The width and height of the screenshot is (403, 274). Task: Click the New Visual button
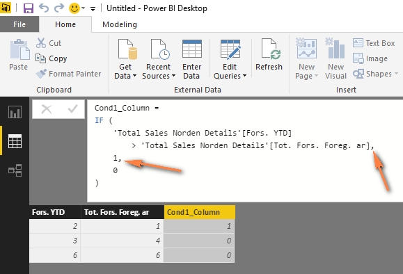tap(335, 59)
